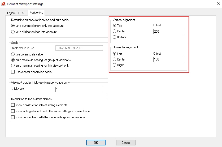
Task: Select Center vertical alignment
Action: 119,31
